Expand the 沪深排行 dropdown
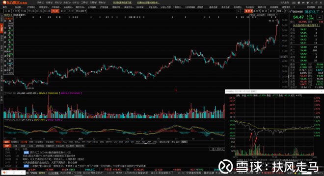Viewport: 324px width, 176px height. coord(32,7)
